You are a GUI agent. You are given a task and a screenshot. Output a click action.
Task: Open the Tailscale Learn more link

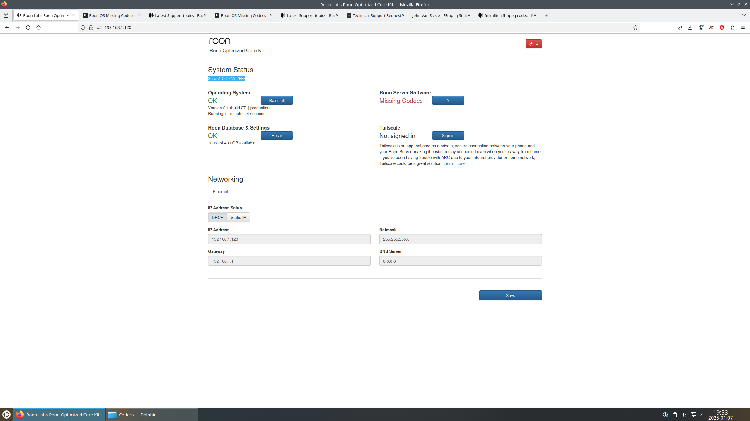[x=454, y=163]
